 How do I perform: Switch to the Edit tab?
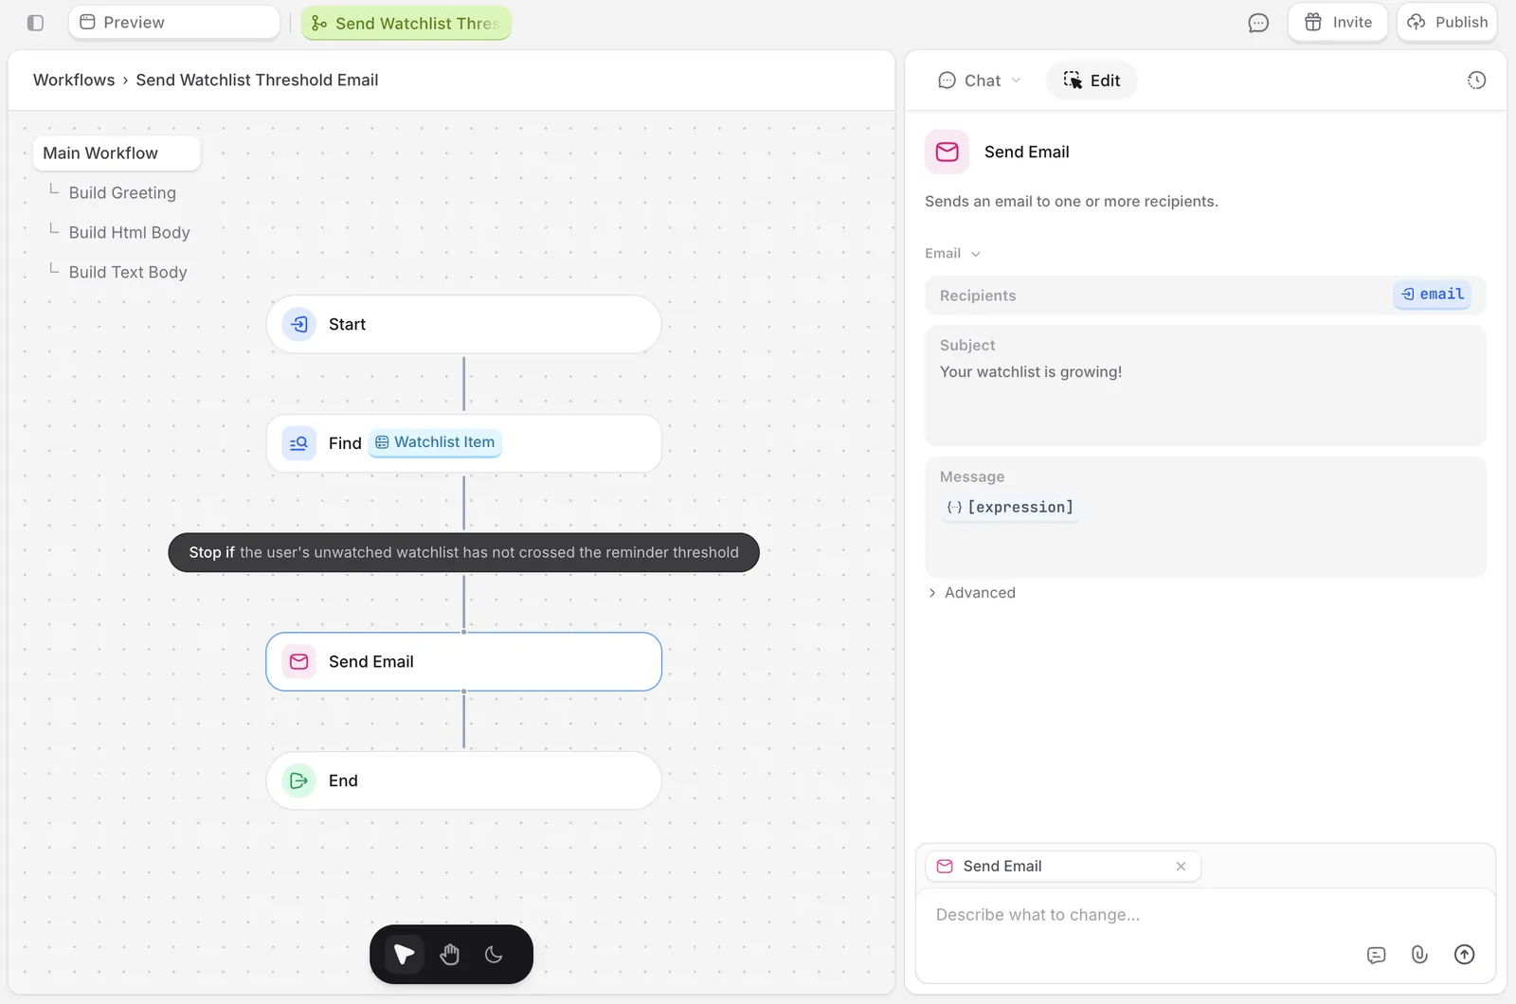[1092, 81]
